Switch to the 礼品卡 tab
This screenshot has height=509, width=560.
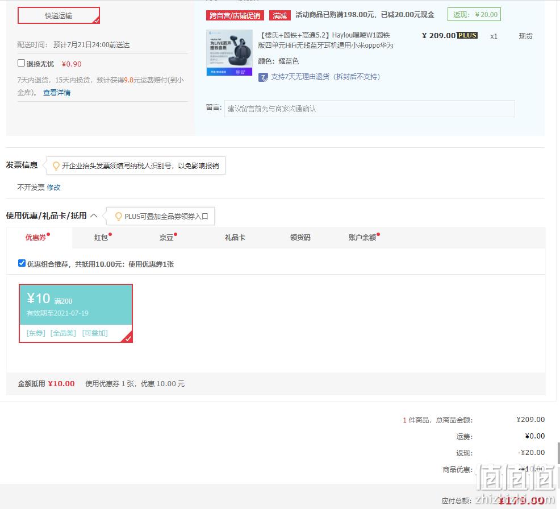pyautogui.click(x=235, y=238)
